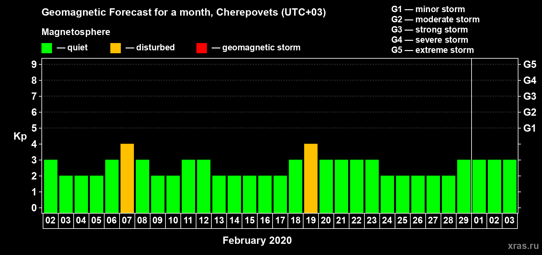The image size is (542, 255).
Task: Click Kp axis value 5
Action: (34, 128)
